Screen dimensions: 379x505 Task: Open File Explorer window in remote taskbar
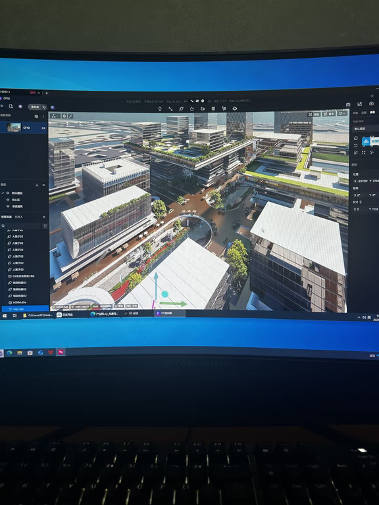point(38,316)
